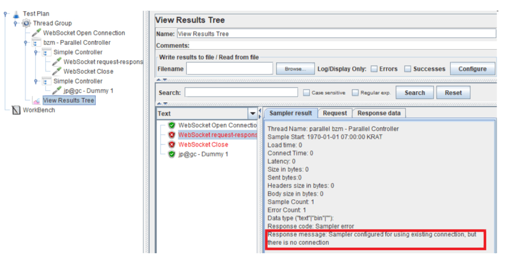
Task: Select jp@gc - Dummy 1 in results list
Action: tap(203, 154)
